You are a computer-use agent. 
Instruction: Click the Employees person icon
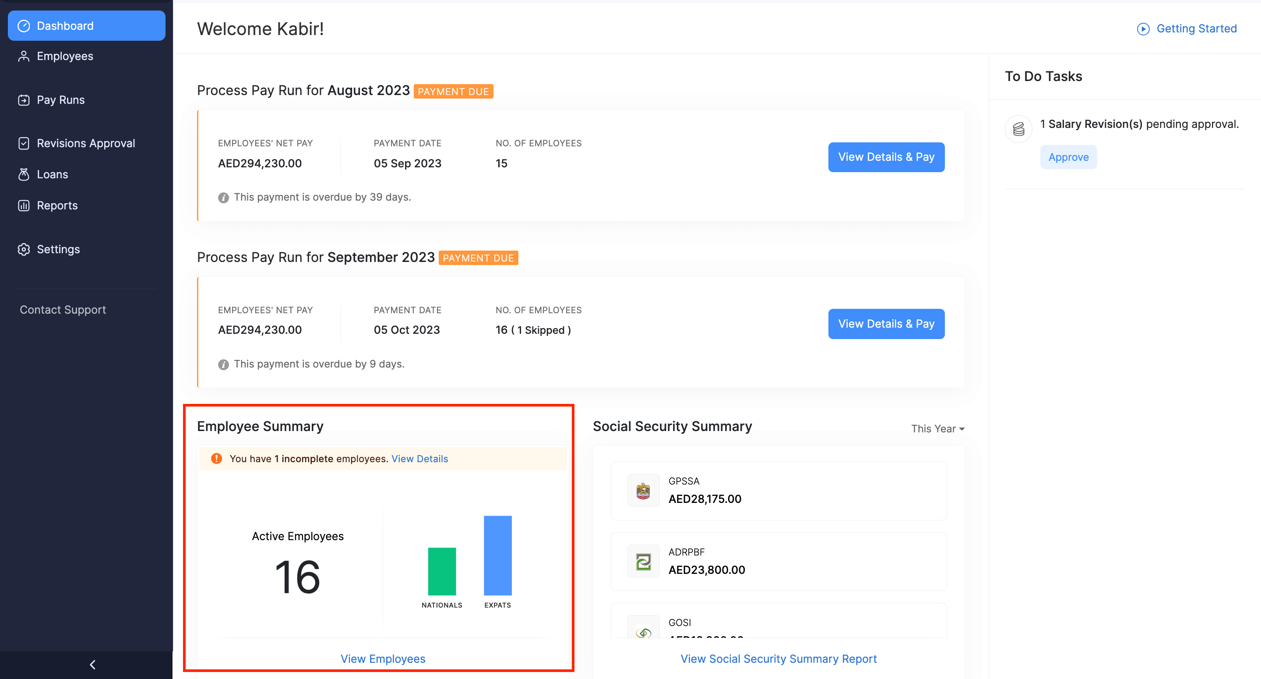24,57
